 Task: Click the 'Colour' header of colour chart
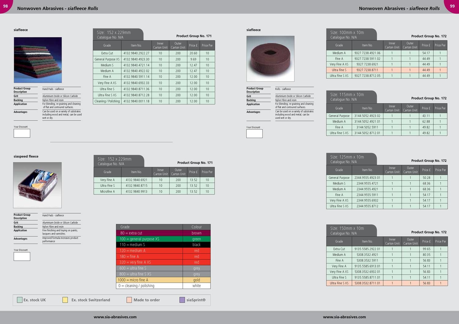pyautogui.click(x=196, y=227)
